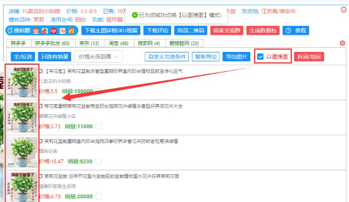Click the 茉莉 plant variety value
Viewport: 349px width, 202px height.
(39, 20)
